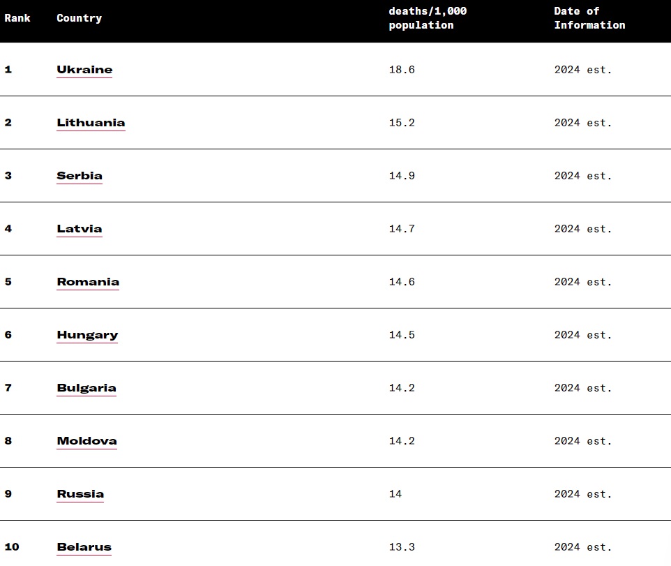Click Ukraine's 18.6 death rate value
This screenshot has height=566, width=671.
(x=402, y=70)
